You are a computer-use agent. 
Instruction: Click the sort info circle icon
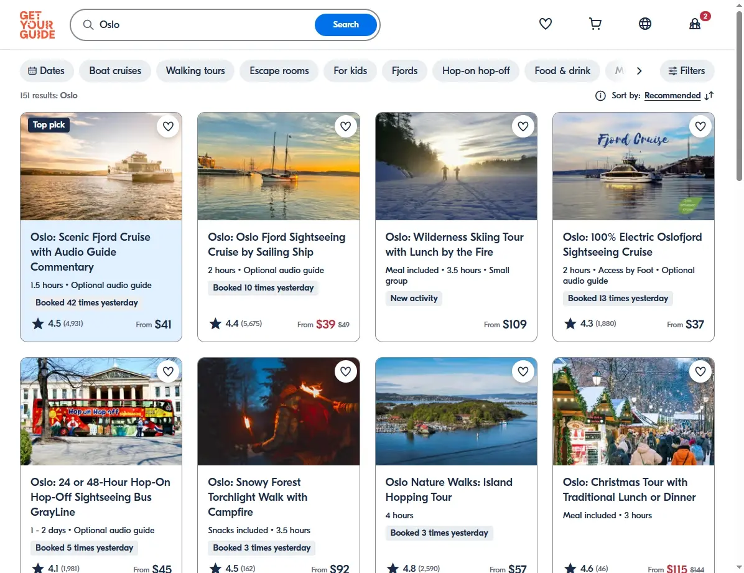pyautogui.click(x=600, y=96)
